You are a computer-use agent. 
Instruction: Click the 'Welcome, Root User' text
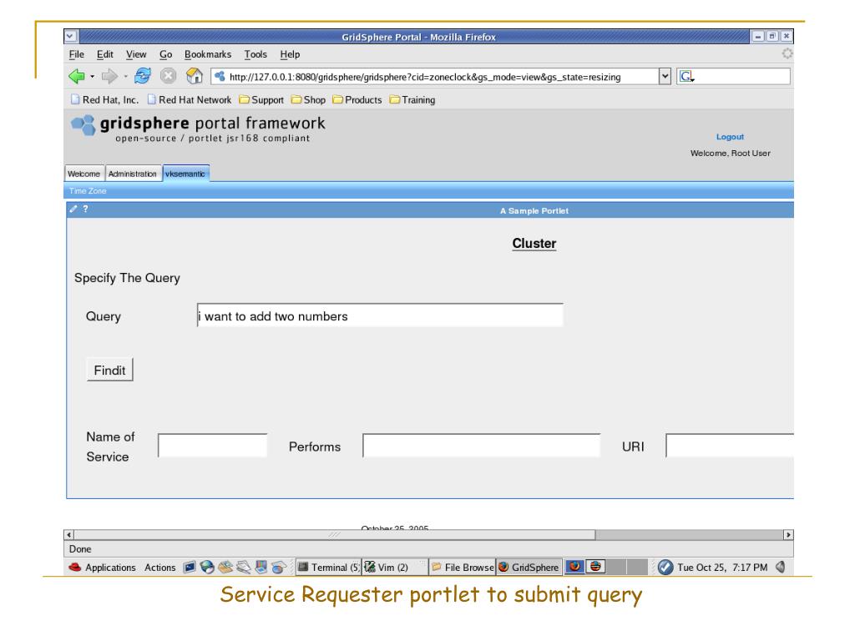tap(730, 154)
